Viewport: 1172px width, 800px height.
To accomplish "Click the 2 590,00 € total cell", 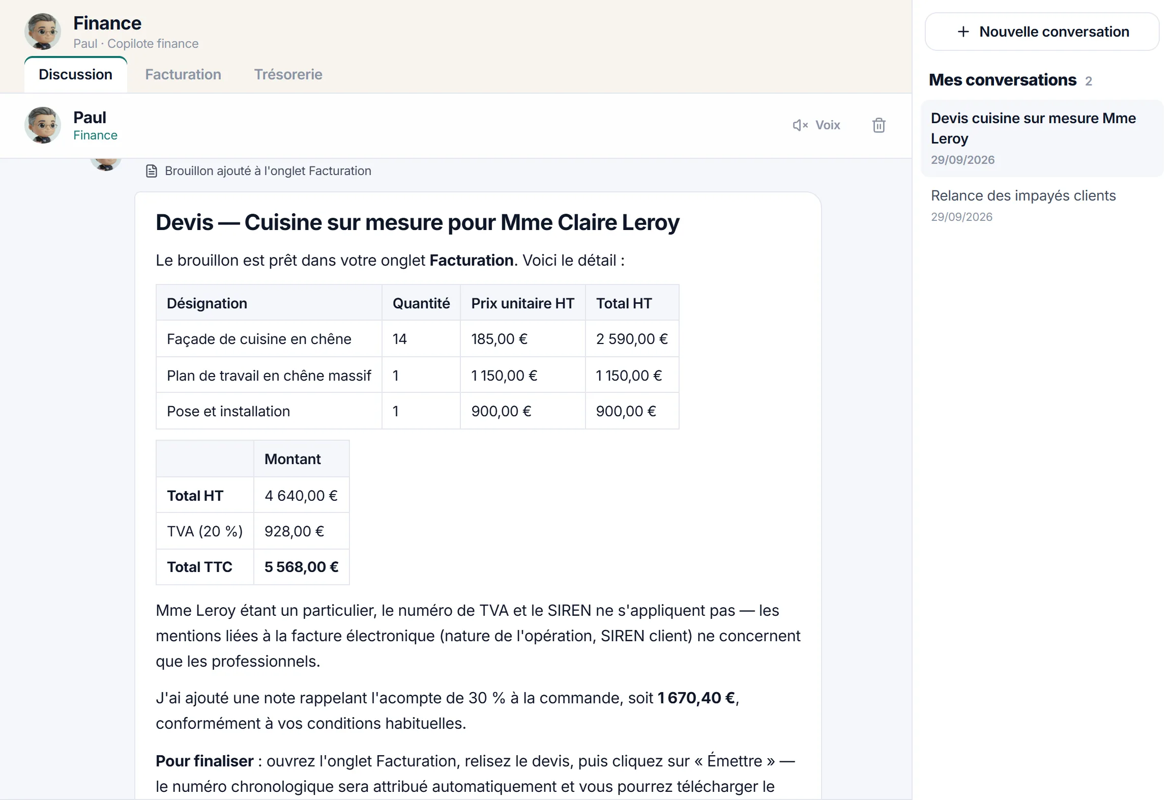I will (632, 339).
